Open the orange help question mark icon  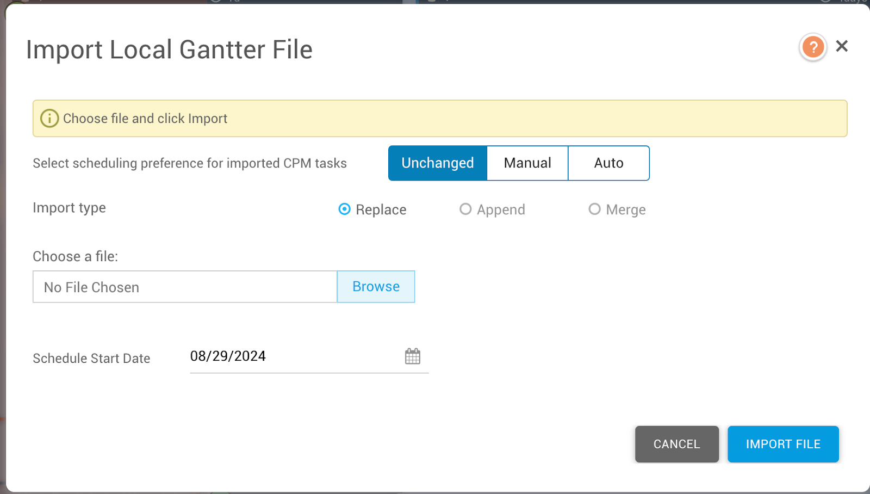click(813, 47)
